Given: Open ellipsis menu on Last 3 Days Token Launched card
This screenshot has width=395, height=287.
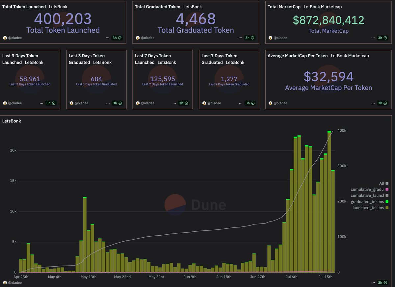Looking at the screenshot, I should coord(41,103).
